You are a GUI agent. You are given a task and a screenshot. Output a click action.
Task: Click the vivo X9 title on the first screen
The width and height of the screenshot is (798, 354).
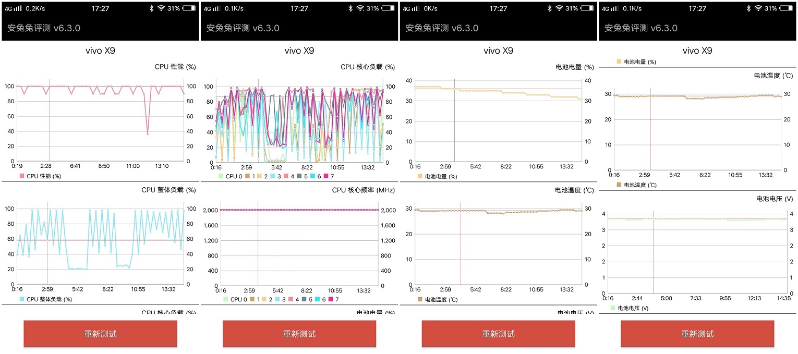(x=100, y=51)
